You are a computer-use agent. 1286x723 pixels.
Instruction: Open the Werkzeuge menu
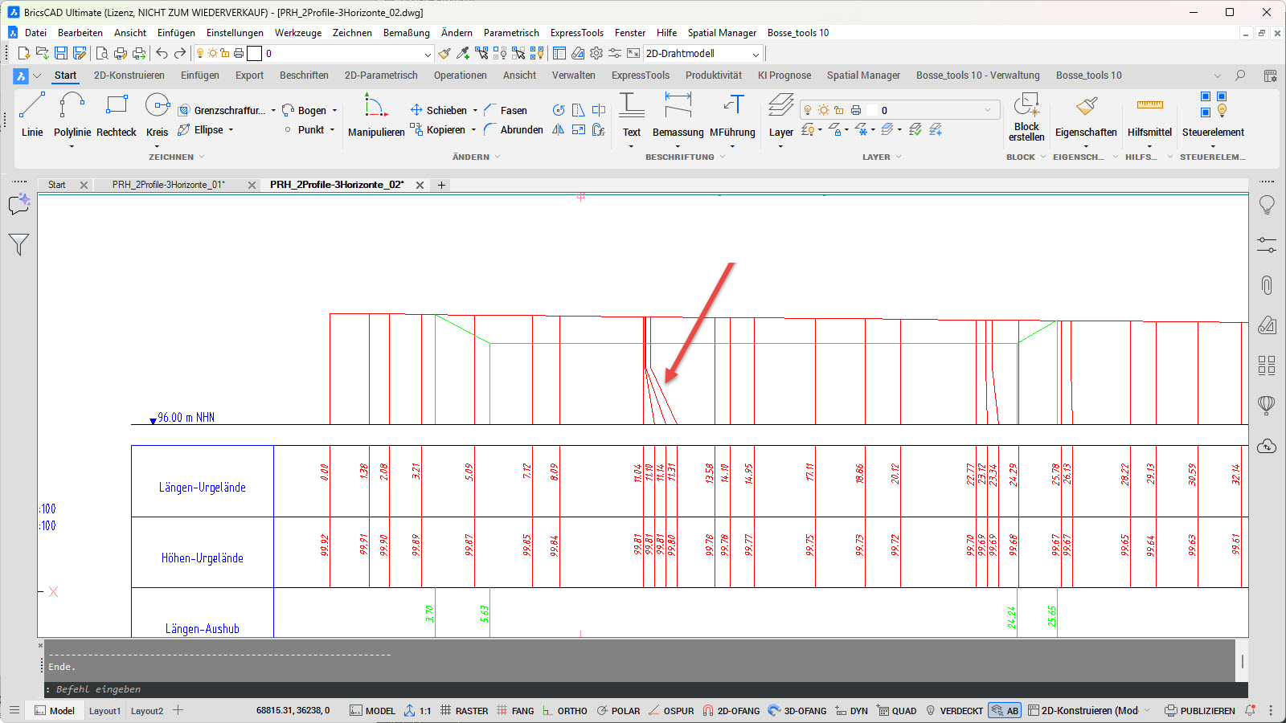298,33
